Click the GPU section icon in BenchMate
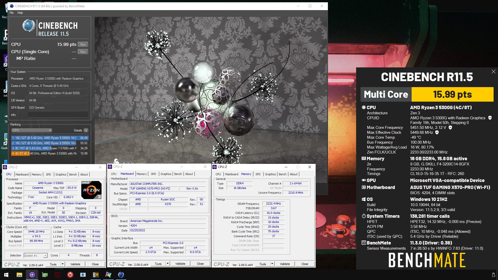 (364, 180)
